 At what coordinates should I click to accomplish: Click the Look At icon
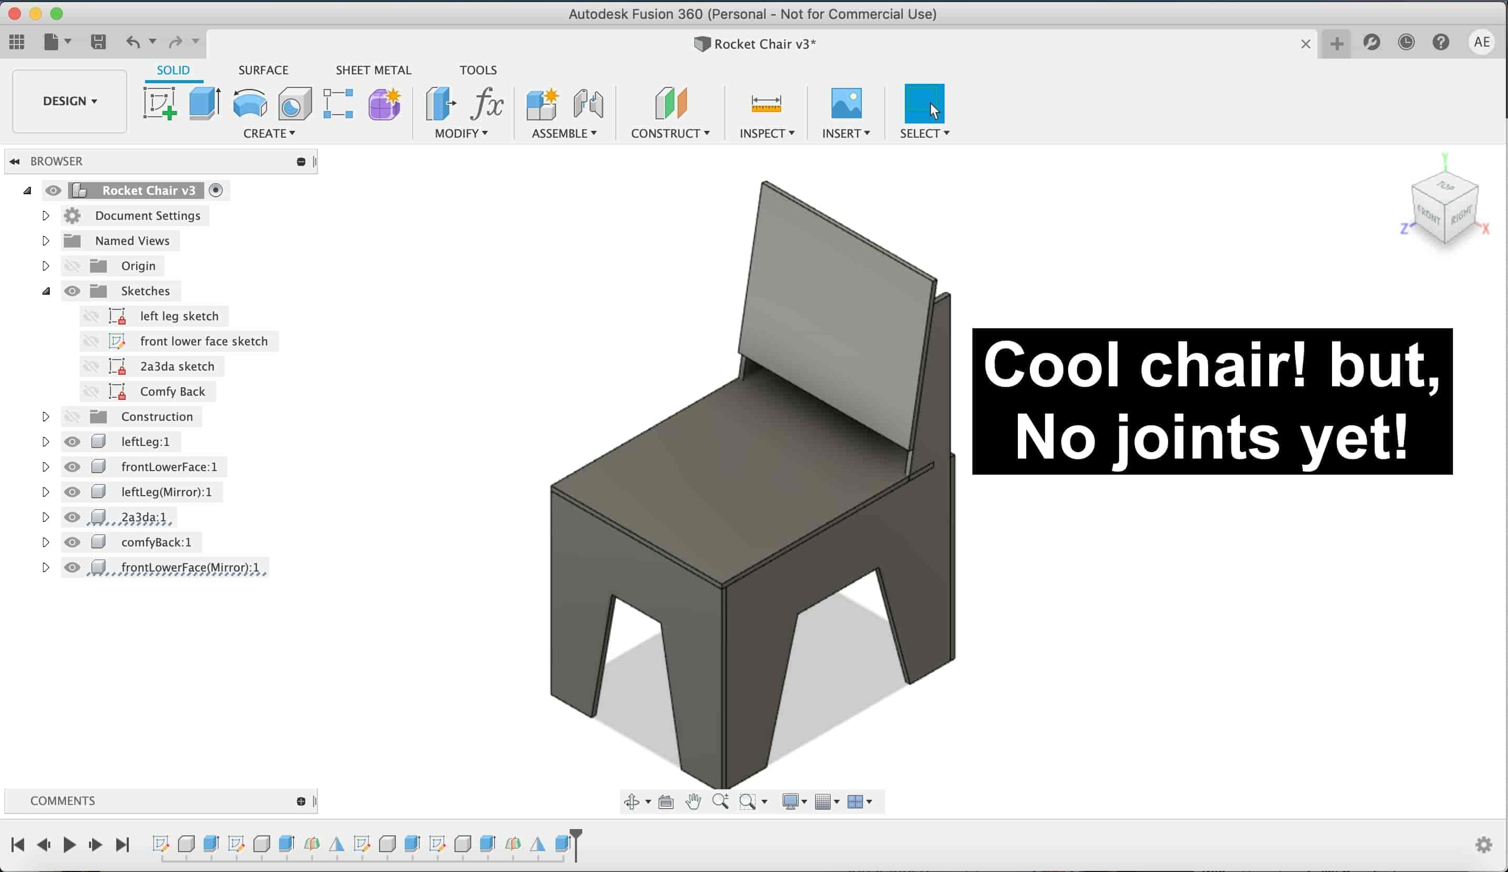click(x=666, y=801)
